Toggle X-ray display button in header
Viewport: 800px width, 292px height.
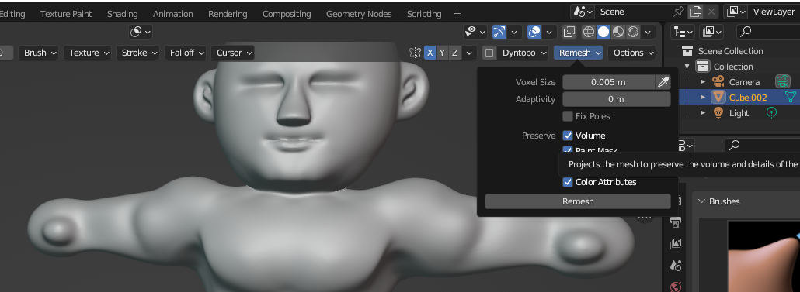point(569,32)
